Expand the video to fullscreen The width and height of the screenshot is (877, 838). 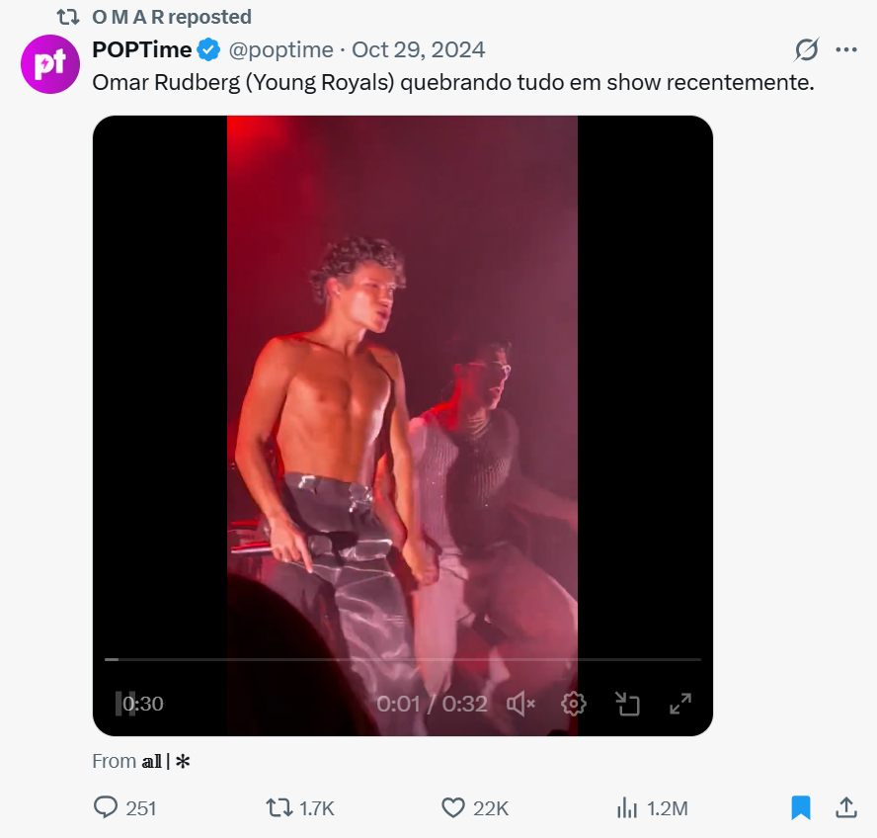point(680,704)
